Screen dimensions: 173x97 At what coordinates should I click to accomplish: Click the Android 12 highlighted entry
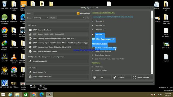pyautogui.click(x=100, y=34)
